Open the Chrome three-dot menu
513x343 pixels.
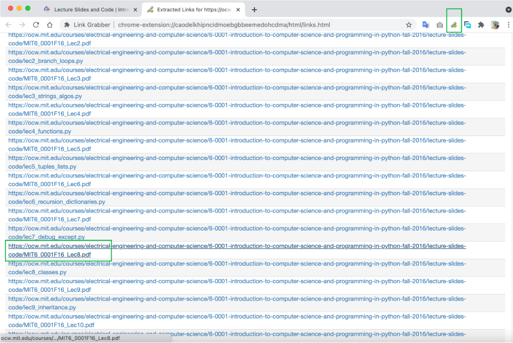click(x=508, y=25)
